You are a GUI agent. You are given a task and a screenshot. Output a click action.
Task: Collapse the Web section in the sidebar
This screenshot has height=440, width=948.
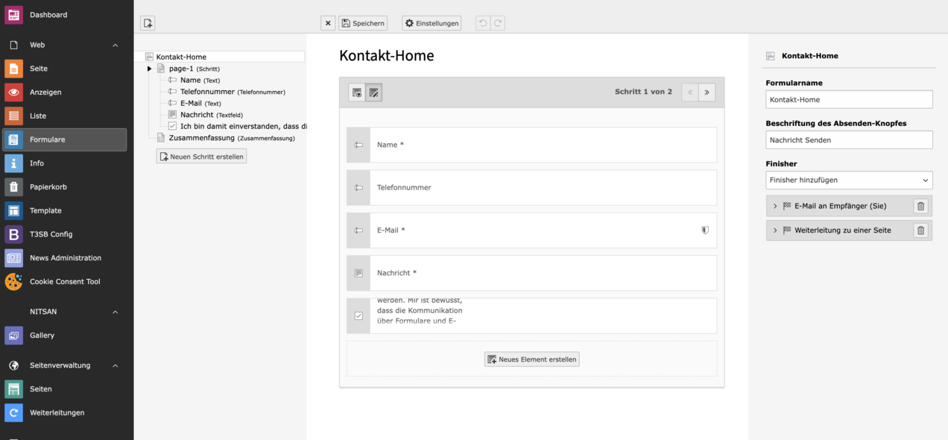click(115, 45)
